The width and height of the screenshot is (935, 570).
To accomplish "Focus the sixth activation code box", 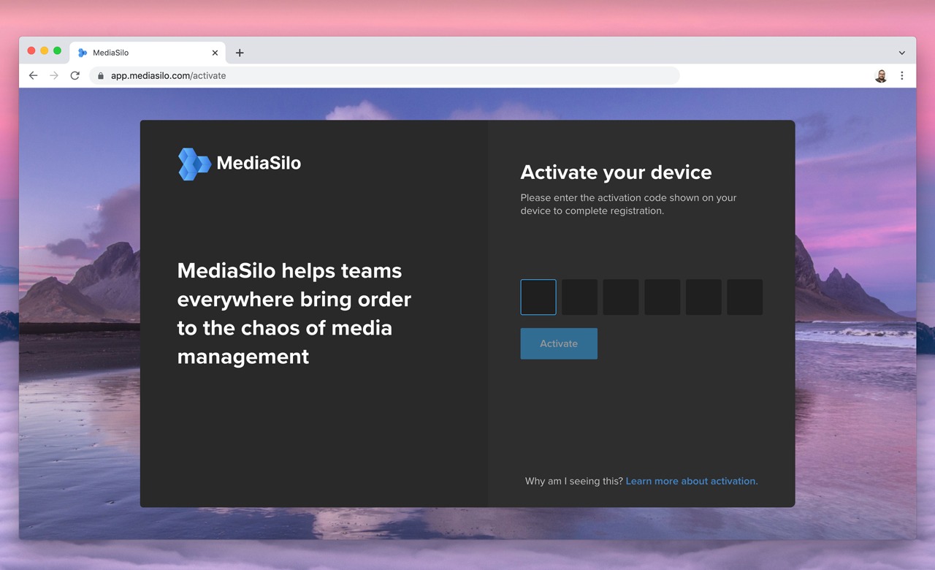I will click(x=744, y=297).
